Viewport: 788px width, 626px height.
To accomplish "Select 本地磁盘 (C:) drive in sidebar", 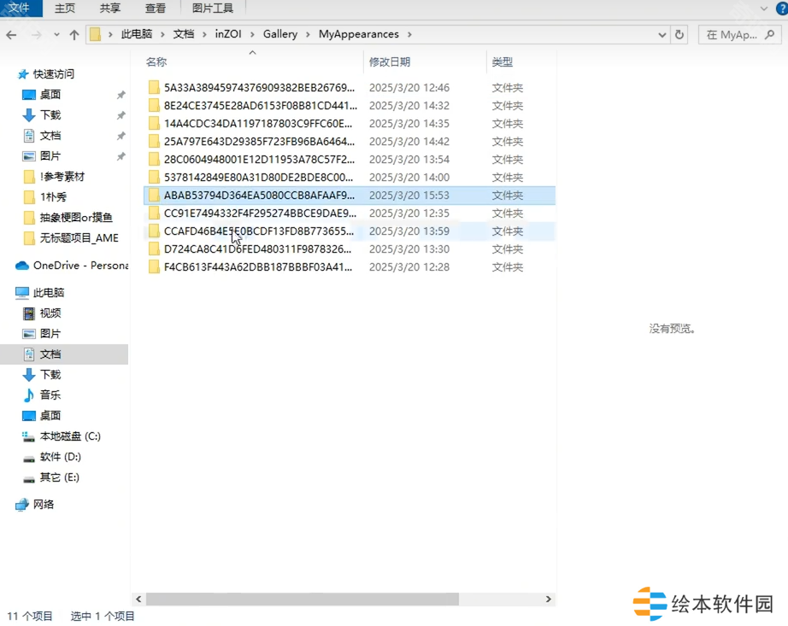I will [70, 436].
